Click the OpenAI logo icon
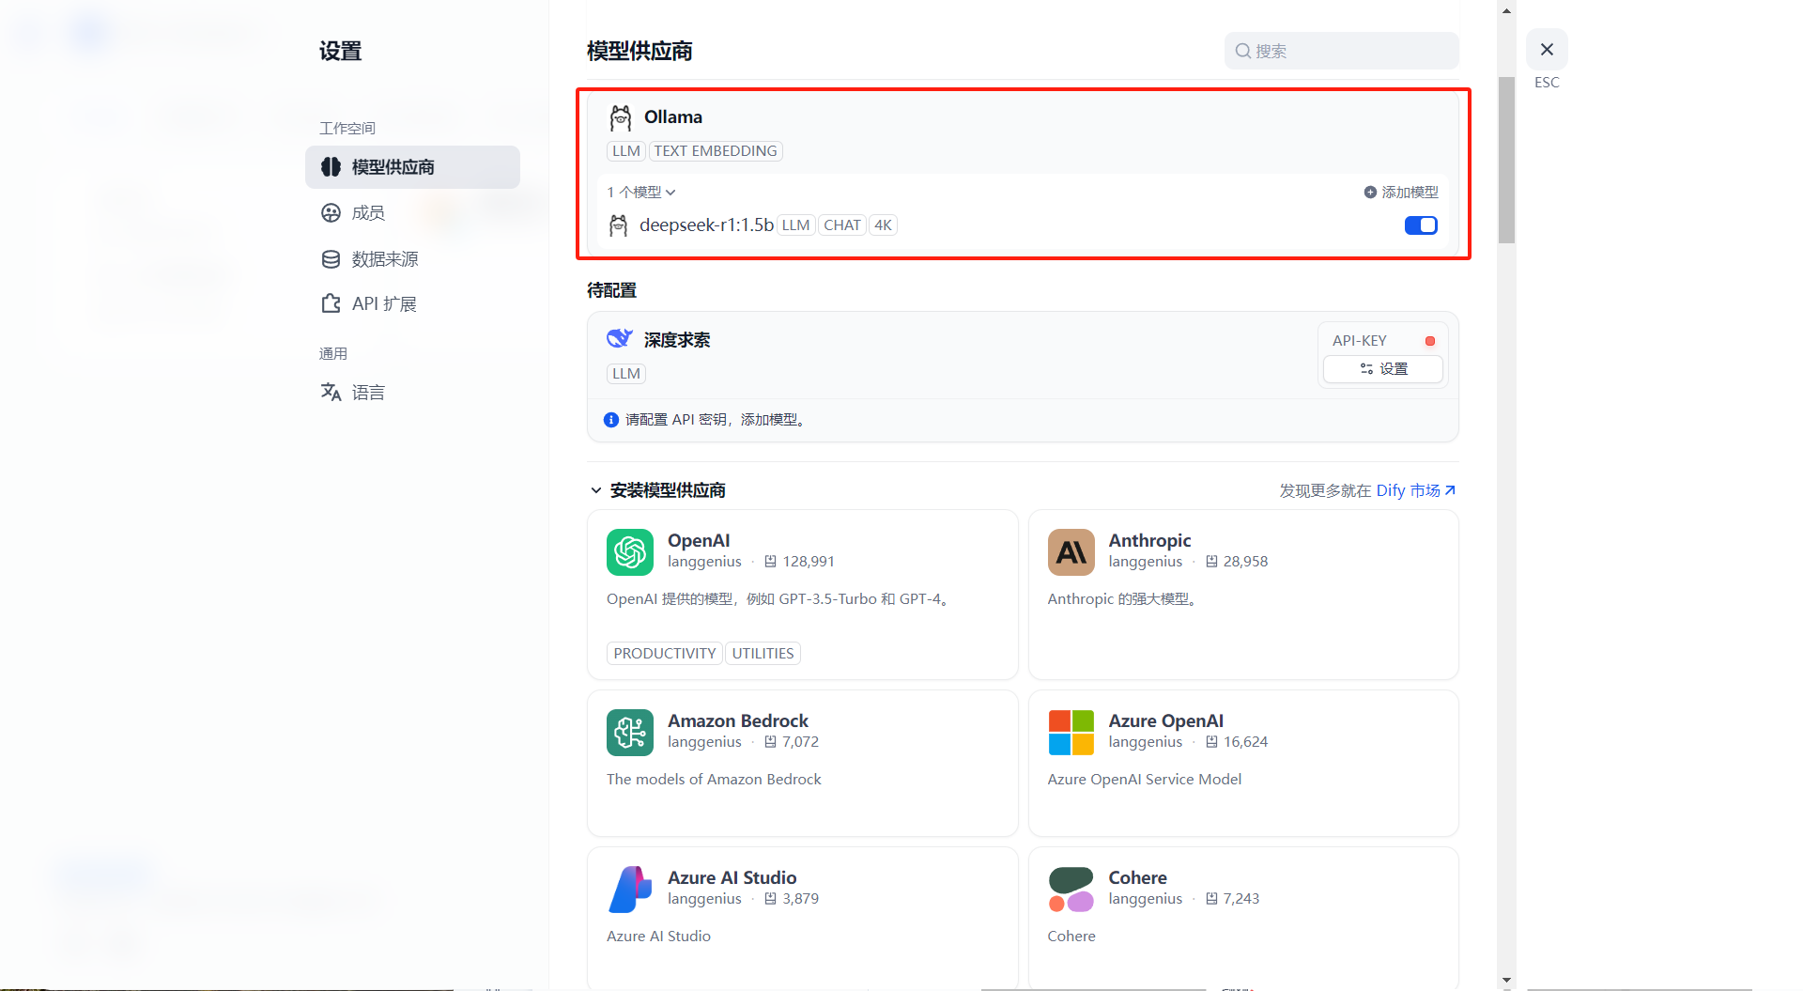Viewport: 1803px width, 991px height. point(630,551)
